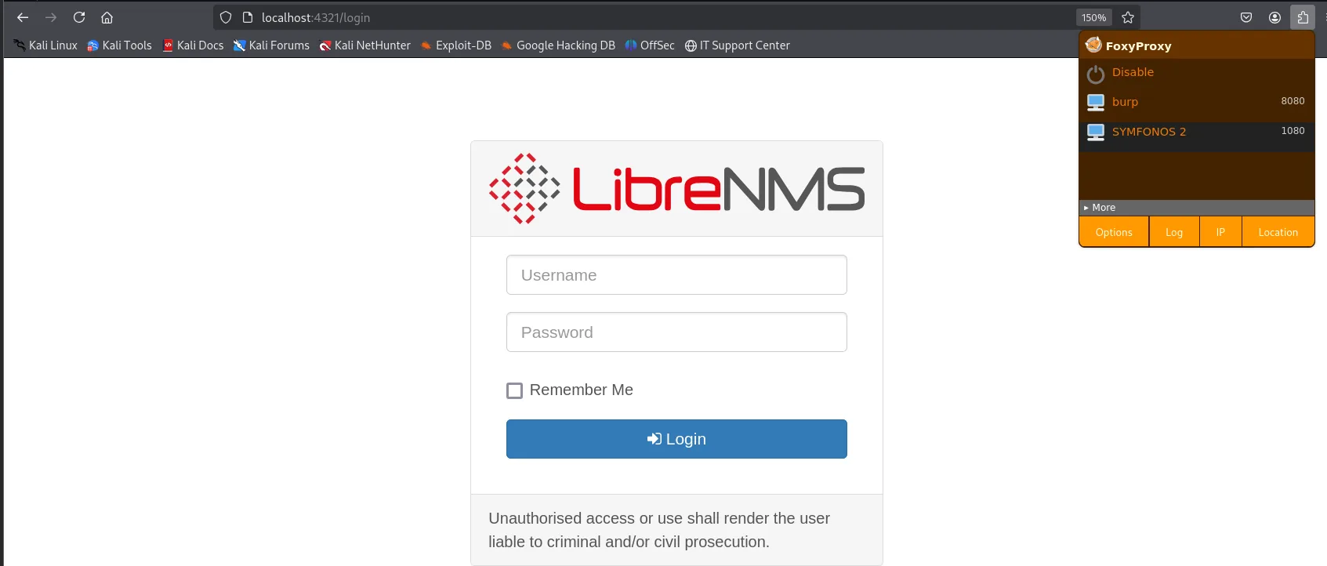
Task: Open the tracking protection shield icon
Action: [x=226, y=17]
